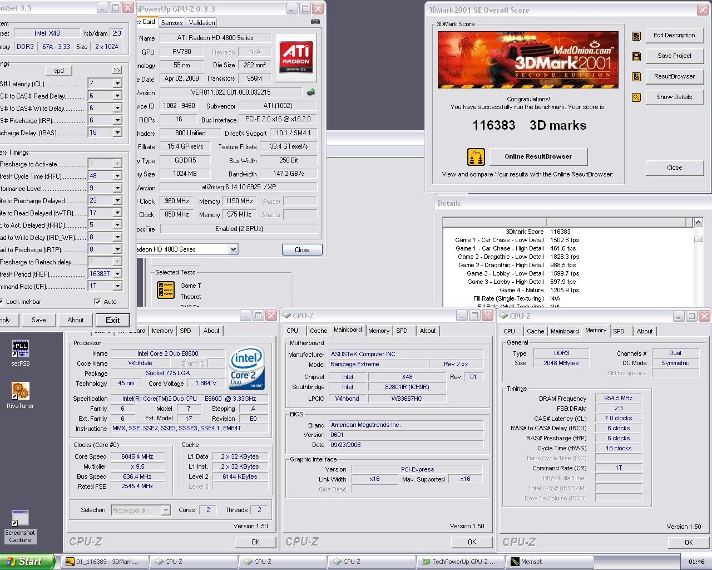Click the GPU-Z screenshot camera icon
Image resolution: width=712 pixels, height=570 pixels.
315,22
